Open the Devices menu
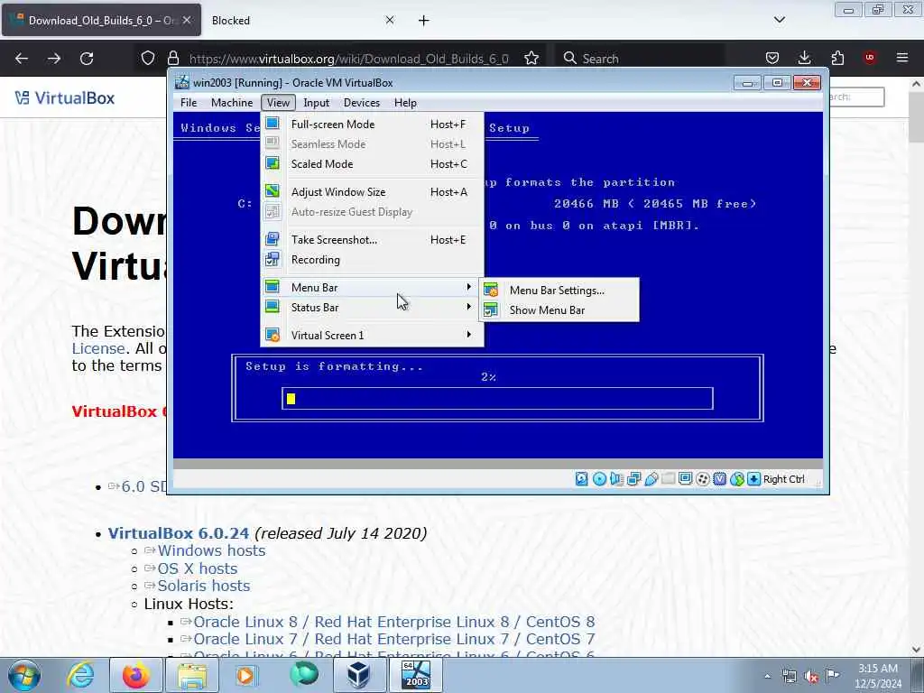The height and width of the screenshot is (693, 924). point(361,103)
